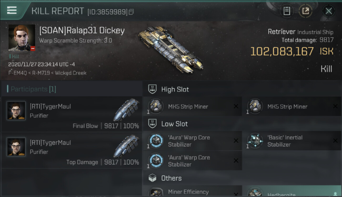Open the hamburger menu in the top-left corner
Image resolution: width=342 pixels, height=197 pixels.
[x=12, y=10]
